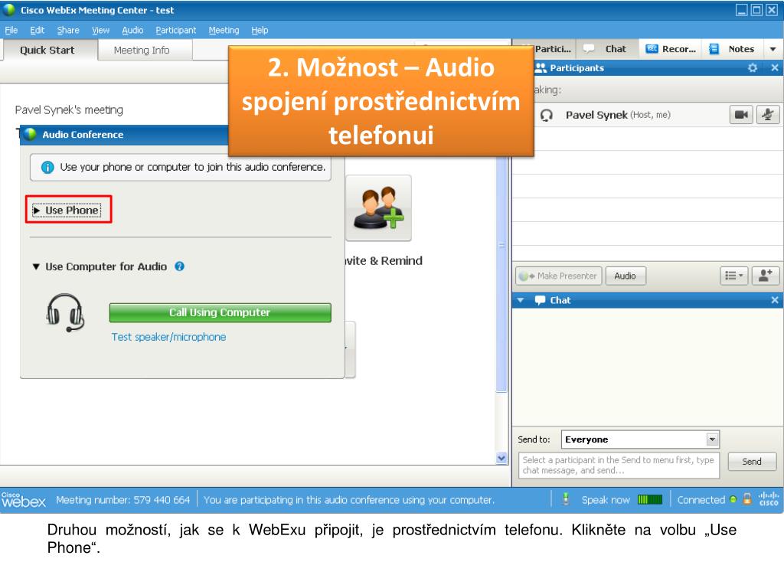Close the Chat panel
This screenshot has width=784, height=588.
[x=775, y=300]
